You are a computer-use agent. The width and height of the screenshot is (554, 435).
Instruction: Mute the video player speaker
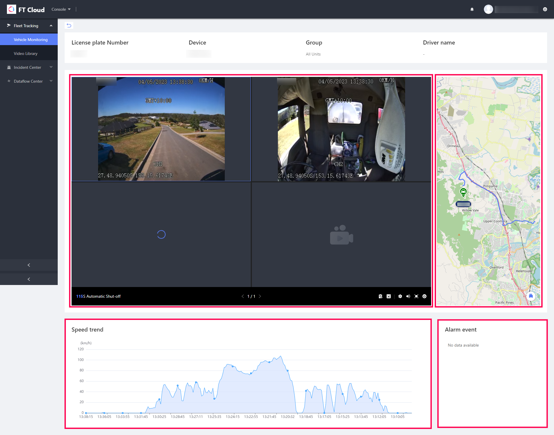(x=408, y=296)
